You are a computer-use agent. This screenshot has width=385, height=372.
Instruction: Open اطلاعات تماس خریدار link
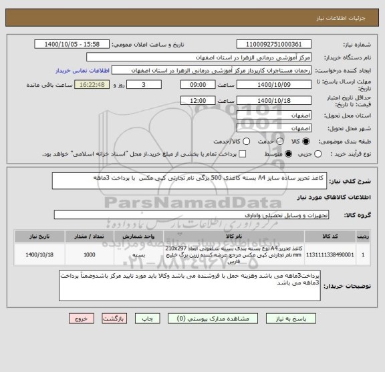82,71
